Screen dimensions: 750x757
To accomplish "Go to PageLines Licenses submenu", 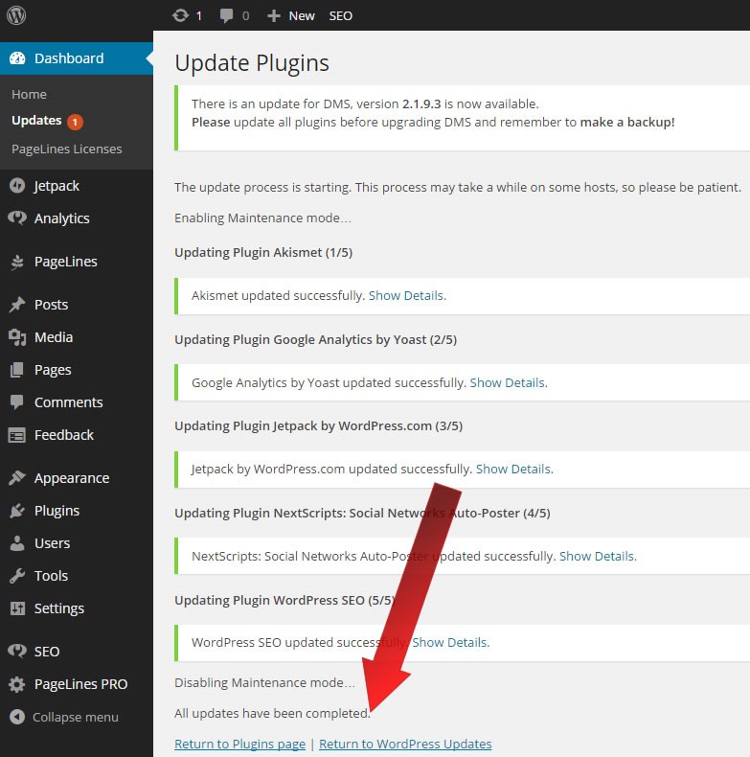I will coord(66,149).
